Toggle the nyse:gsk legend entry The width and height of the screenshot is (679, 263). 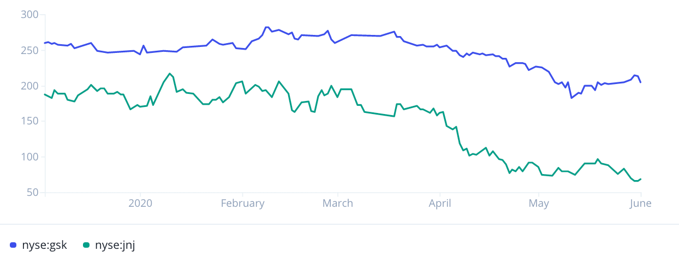click(38, 245)
